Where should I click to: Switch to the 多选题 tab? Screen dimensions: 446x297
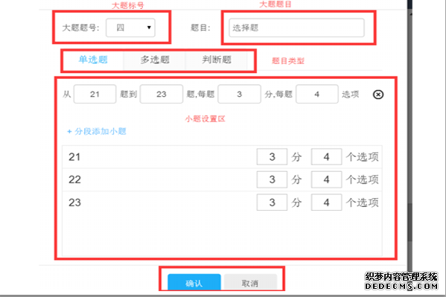pos(155,60)
